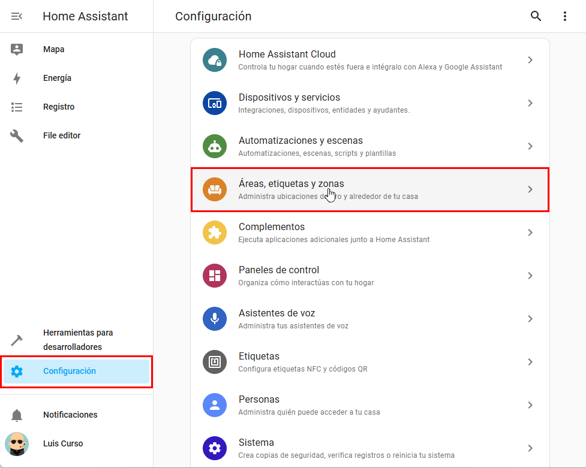Collapse the sidebar with the menu icon
The width and height of the screenshot is (586, 468).
[x=17, y=16]
